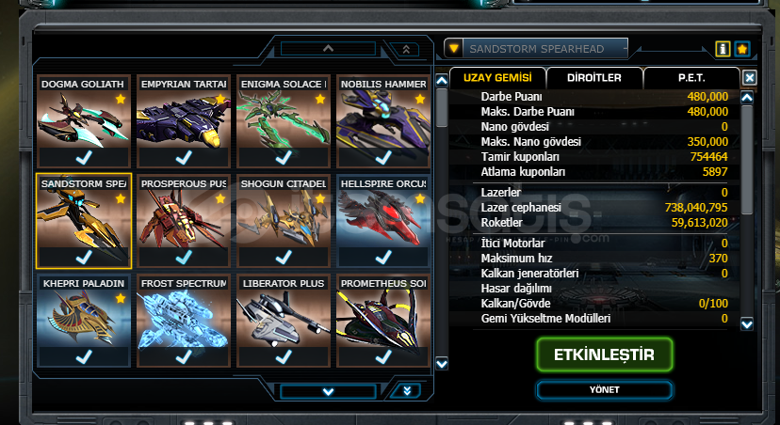Toggle the checkmark under Empyrian Tartarus
Image resolution: width=780 pixels, height=425 pixels.
click(184, 157)
